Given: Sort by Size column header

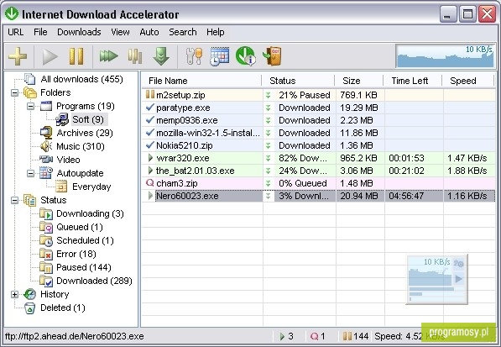Looking at the screenshot, I should [359, 81].
